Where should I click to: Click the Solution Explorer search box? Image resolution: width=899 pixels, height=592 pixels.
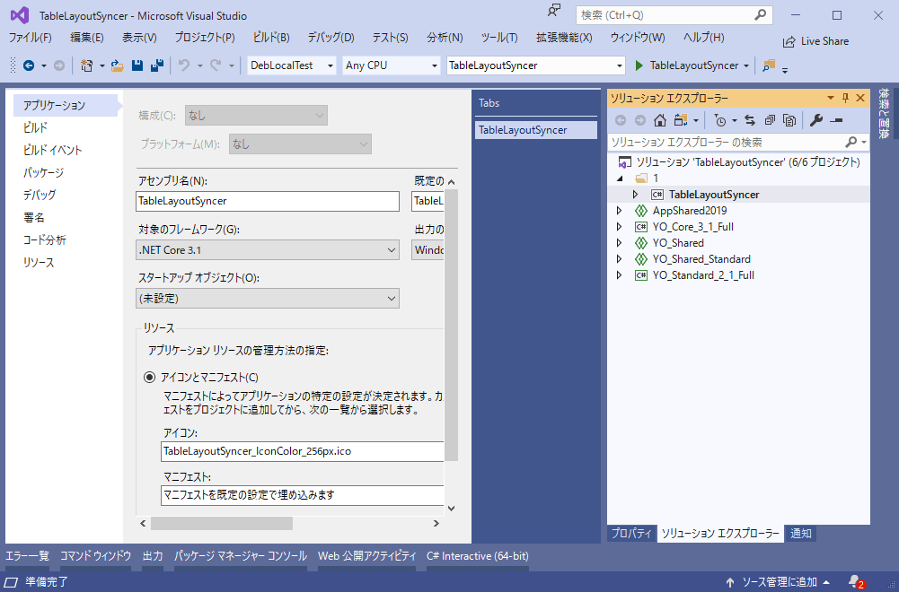(x=738, y=142)
